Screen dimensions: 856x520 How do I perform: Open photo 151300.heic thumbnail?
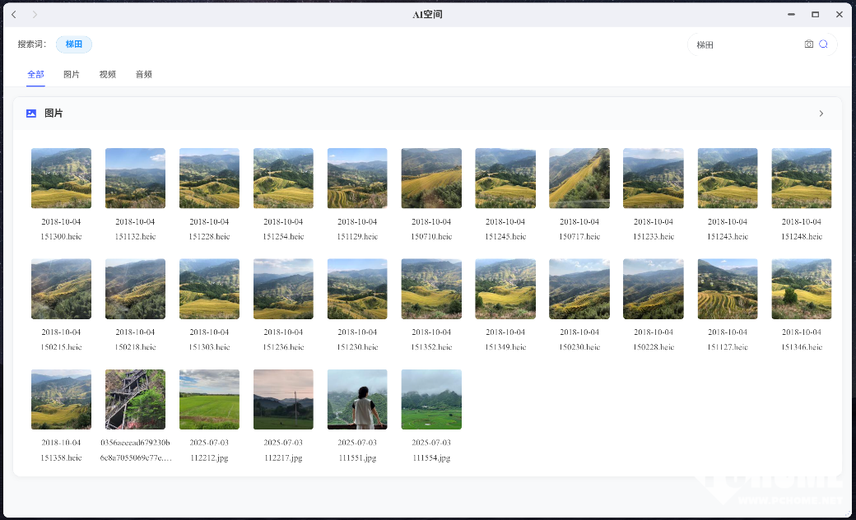(x=61, y=178)
